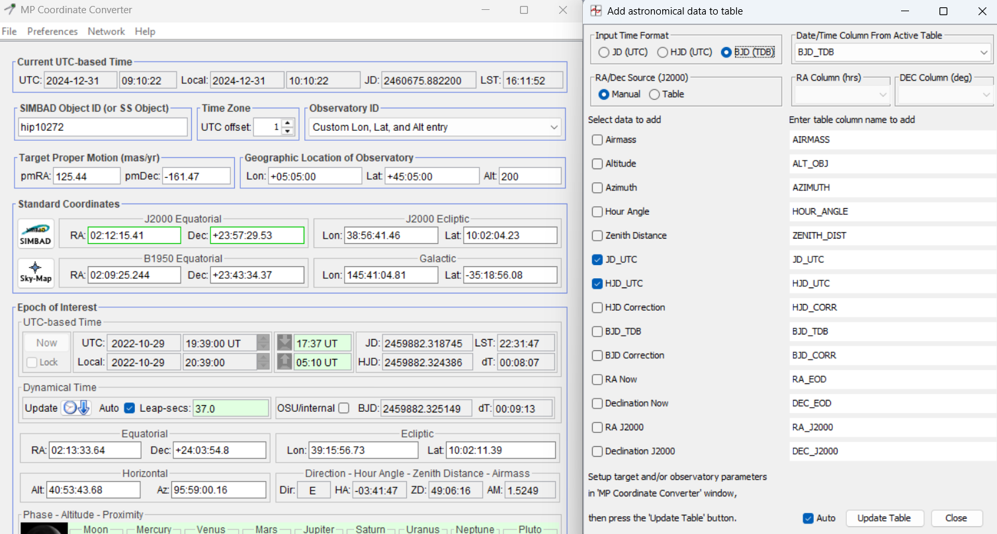Click the SIMBAD Object ID field
This screenshot has height=534, width=997.
tap(103, 127)
